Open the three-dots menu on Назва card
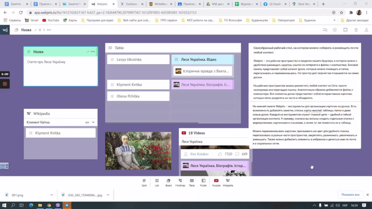Screen dimensions: 372x209 click(93, 52)
